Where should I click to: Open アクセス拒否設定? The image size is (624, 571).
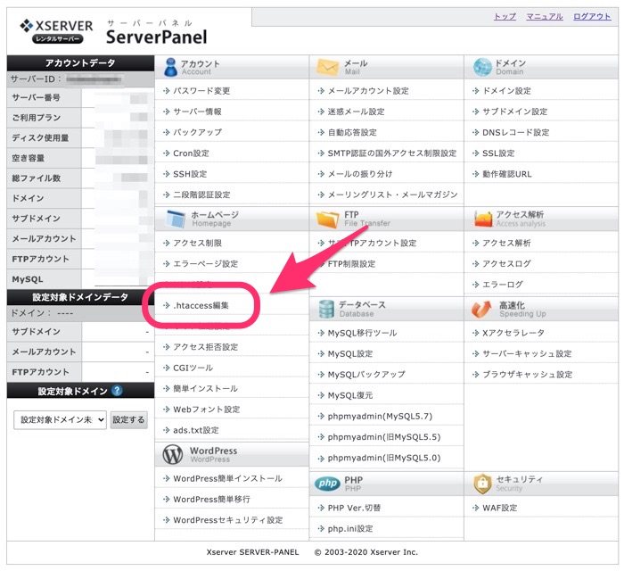205,347
